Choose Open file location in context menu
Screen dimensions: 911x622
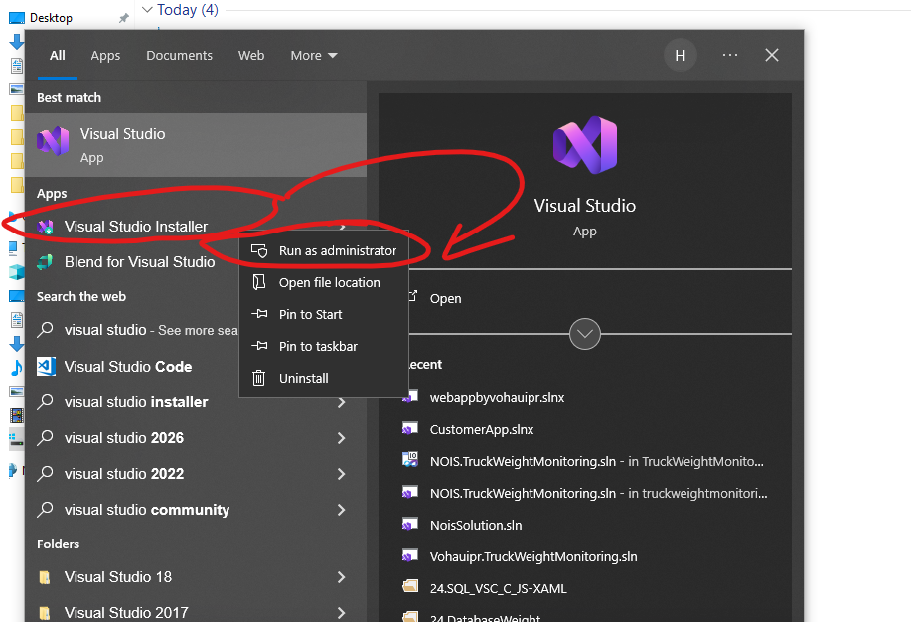click(329, 283)
